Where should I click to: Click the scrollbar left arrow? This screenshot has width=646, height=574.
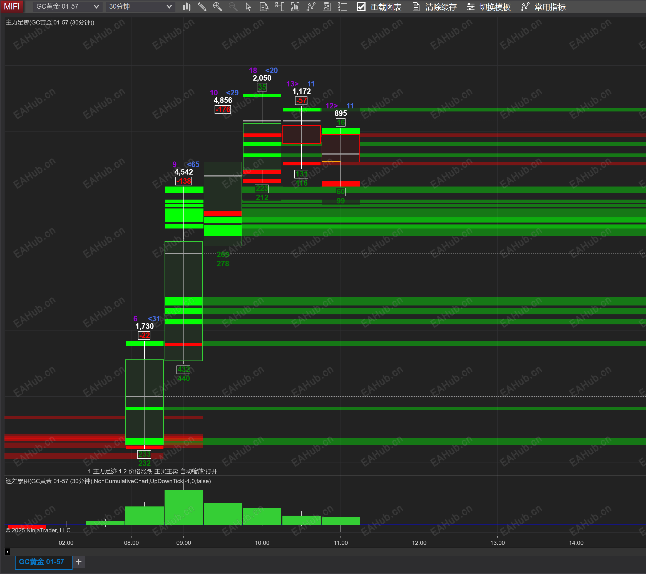[x=8, y=551]
